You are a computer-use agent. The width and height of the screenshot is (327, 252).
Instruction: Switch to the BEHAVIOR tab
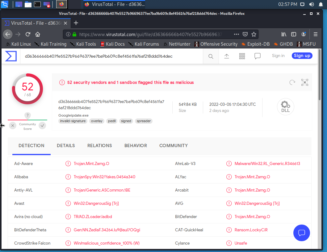pos(136,146)
